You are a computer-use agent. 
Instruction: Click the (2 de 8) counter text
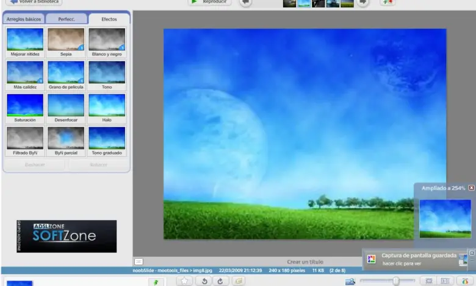(x=337, y=270)
